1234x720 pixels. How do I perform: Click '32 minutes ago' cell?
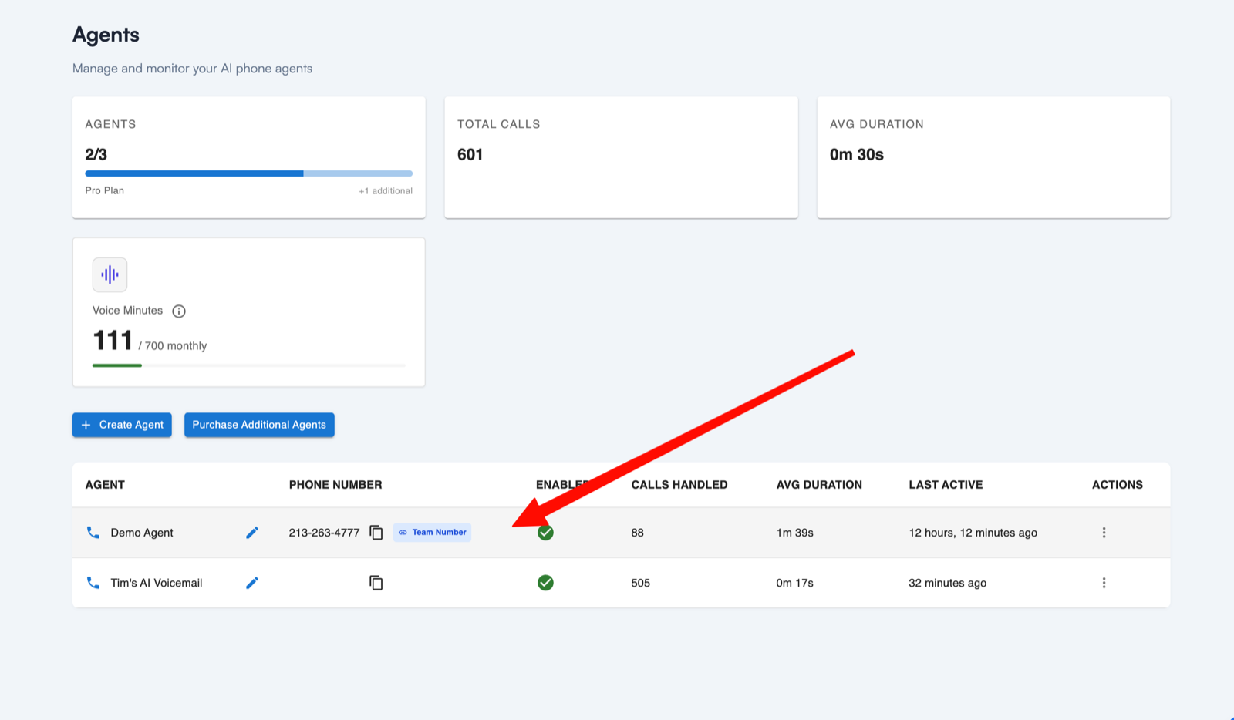pyautogui.click(x=947, y=583)
